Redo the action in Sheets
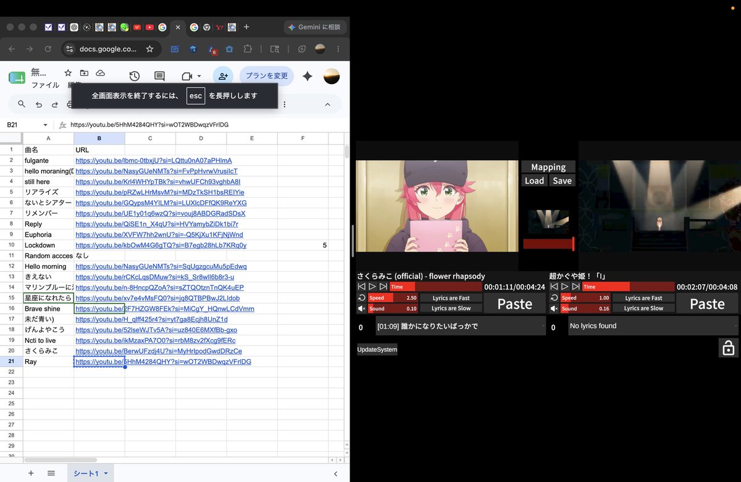 (x=55, y=104)
